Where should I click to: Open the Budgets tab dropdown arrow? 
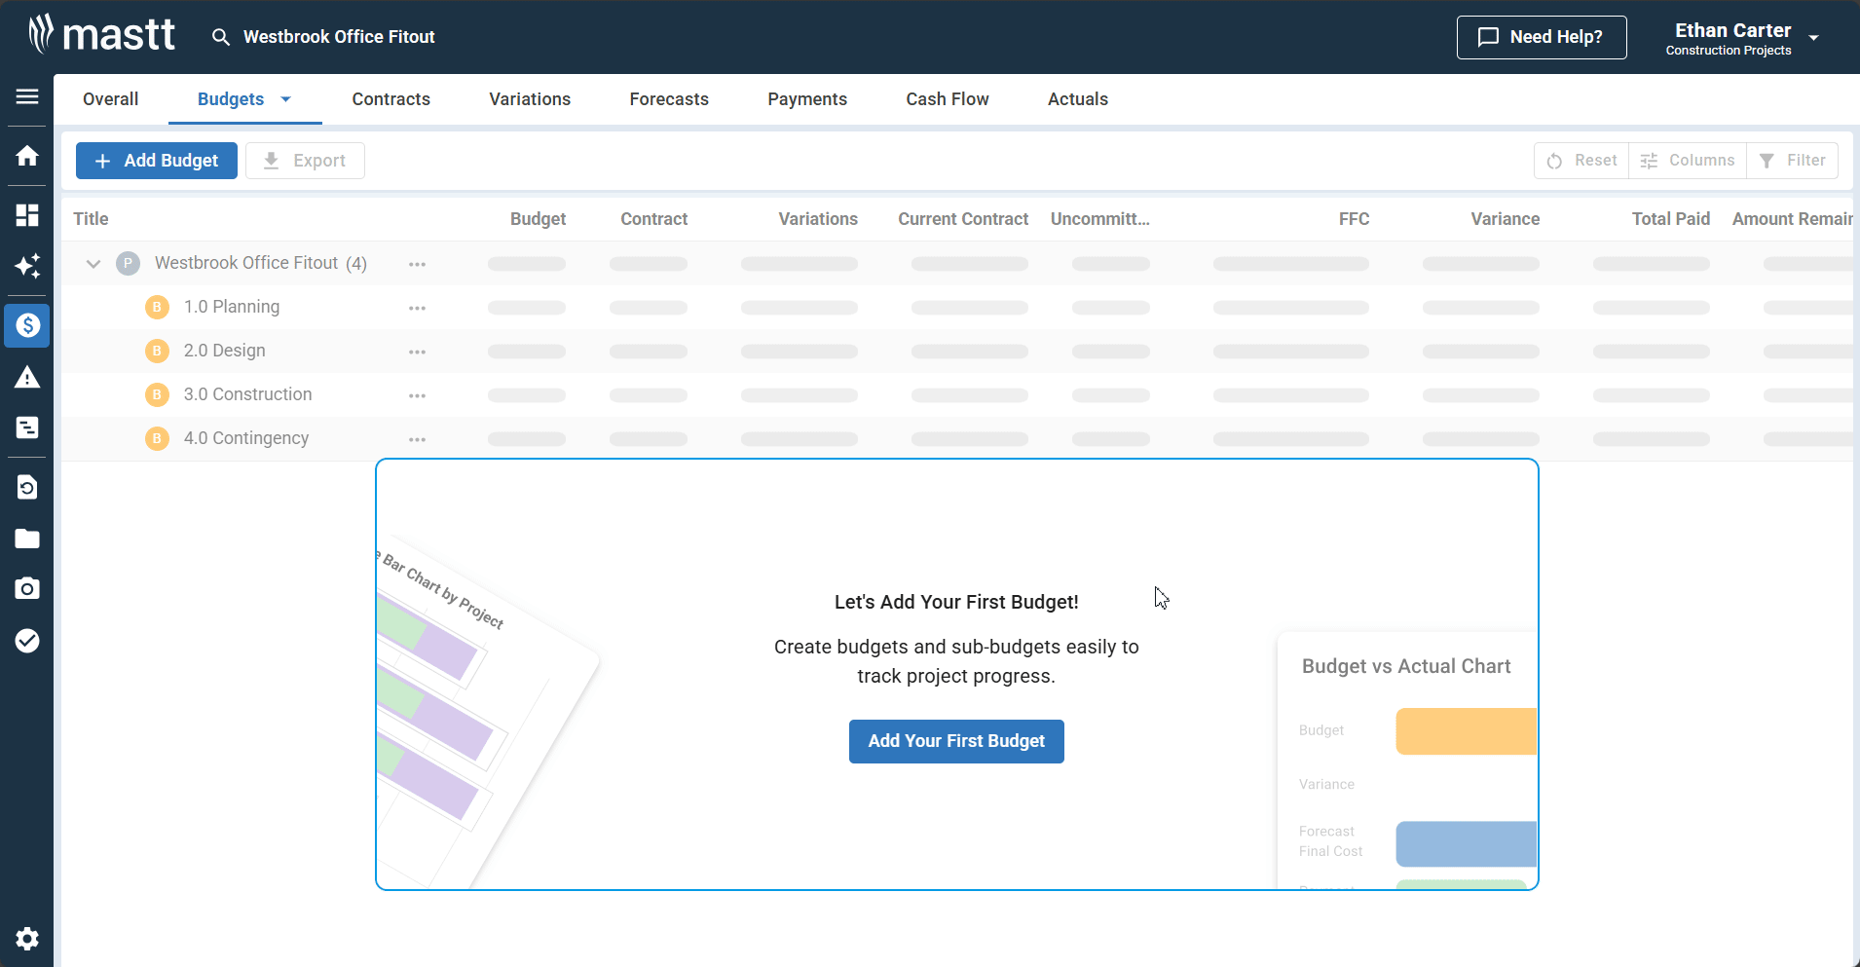[285, 99]
